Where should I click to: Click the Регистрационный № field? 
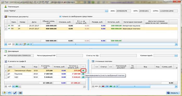[x=70, y=55]
